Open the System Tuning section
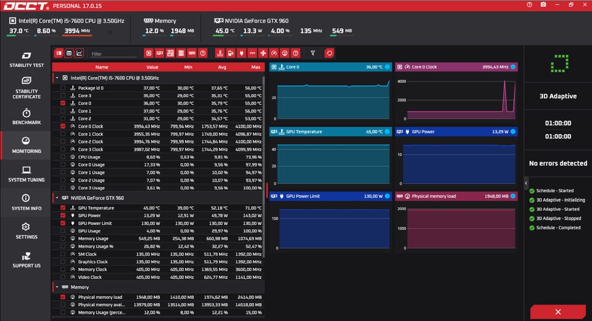The width and height of the screenshot is (592, 321). (x=26, y=174)
